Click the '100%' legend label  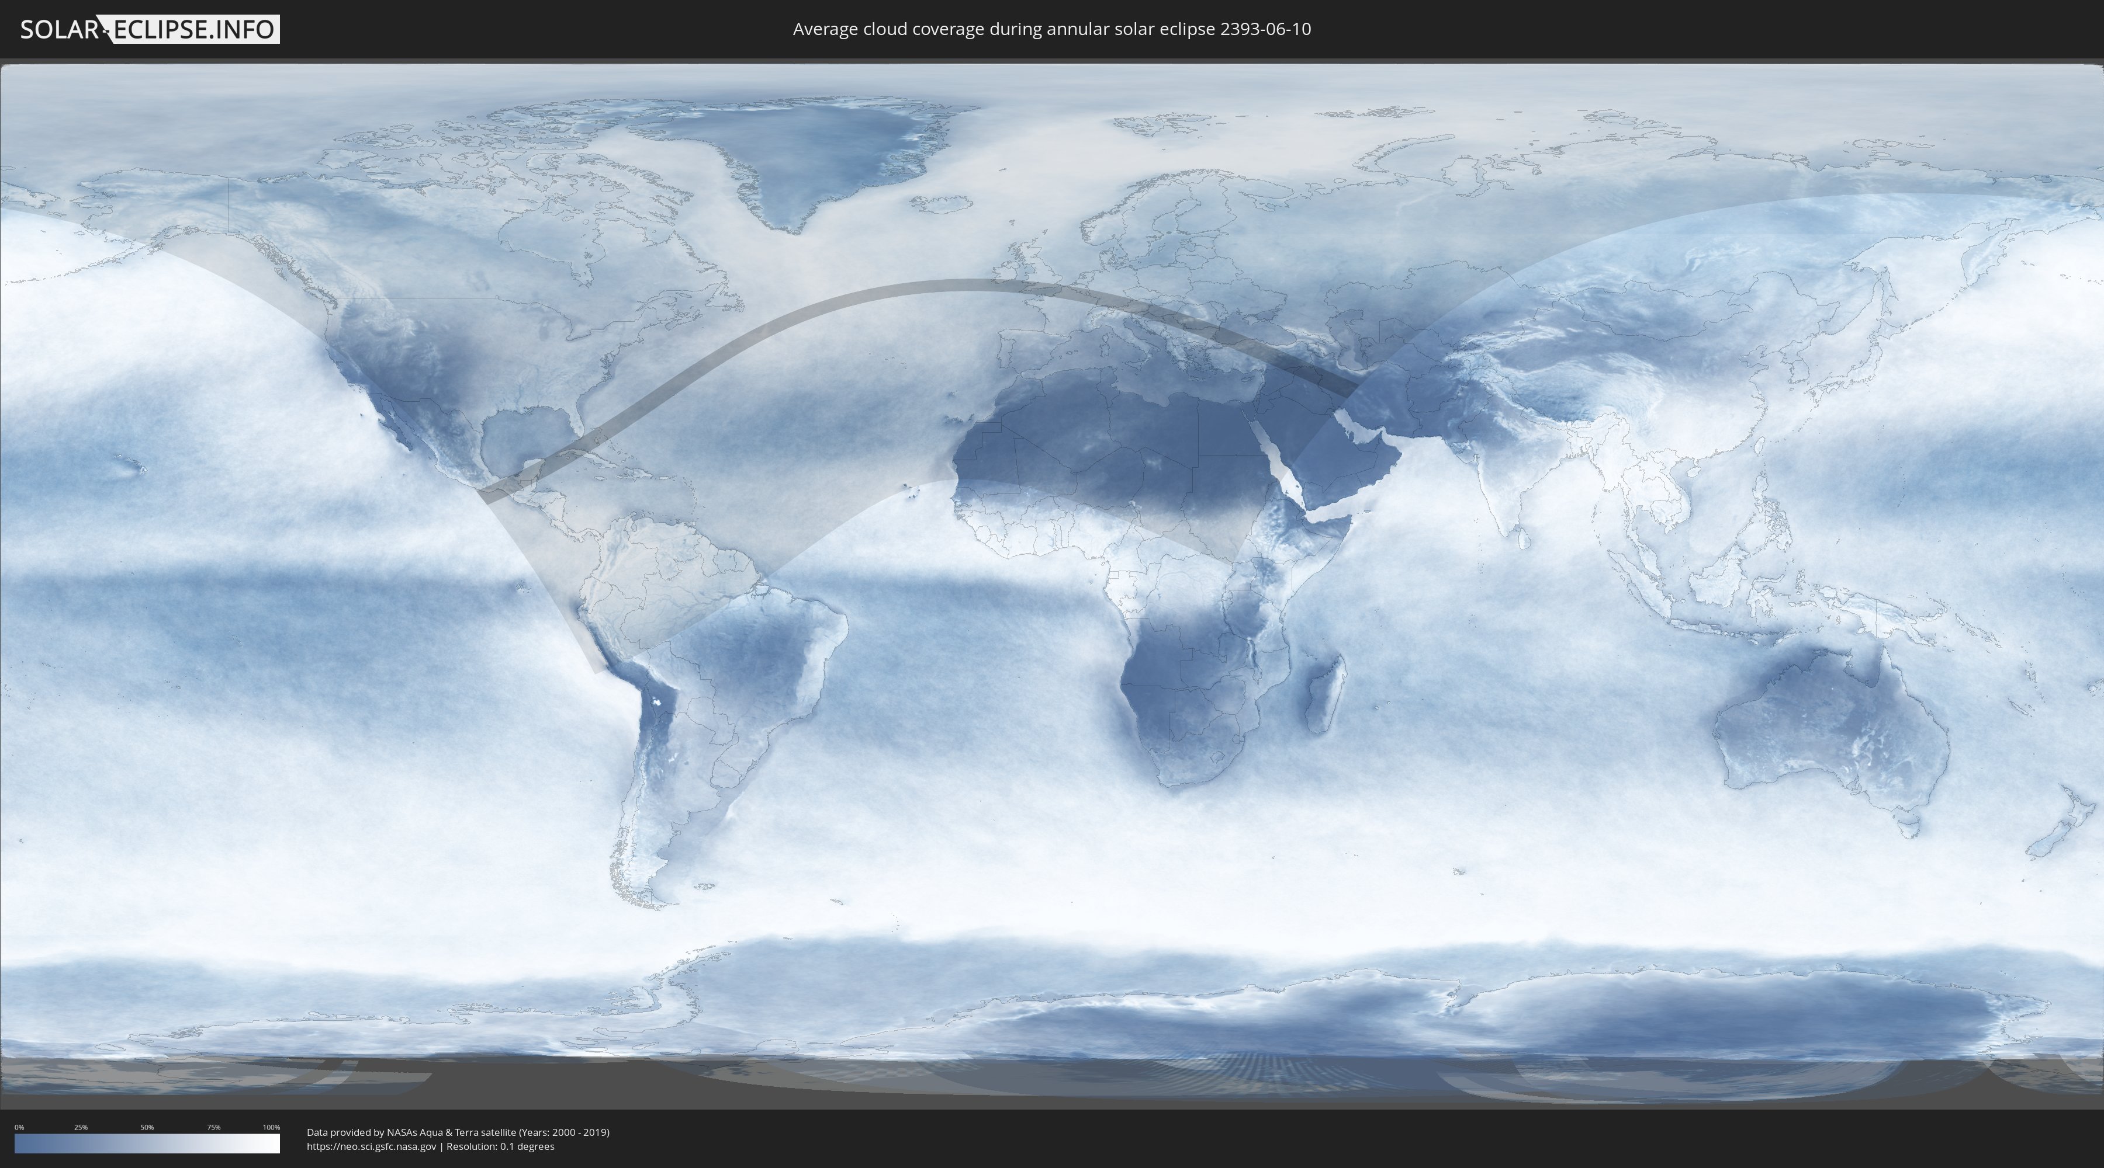click(x=271, y=1127)
